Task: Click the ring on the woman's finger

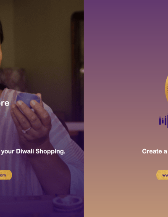Action: pyautogui.click(x=26, y=130)
